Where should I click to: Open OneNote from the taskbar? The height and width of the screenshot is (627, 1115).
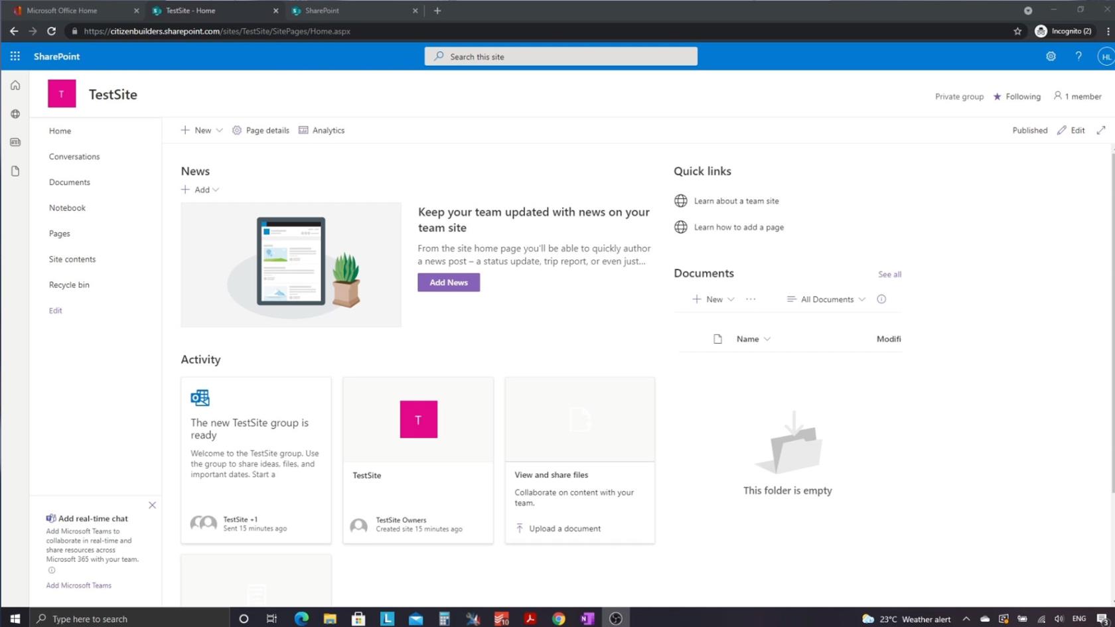(x=587, y=618)
